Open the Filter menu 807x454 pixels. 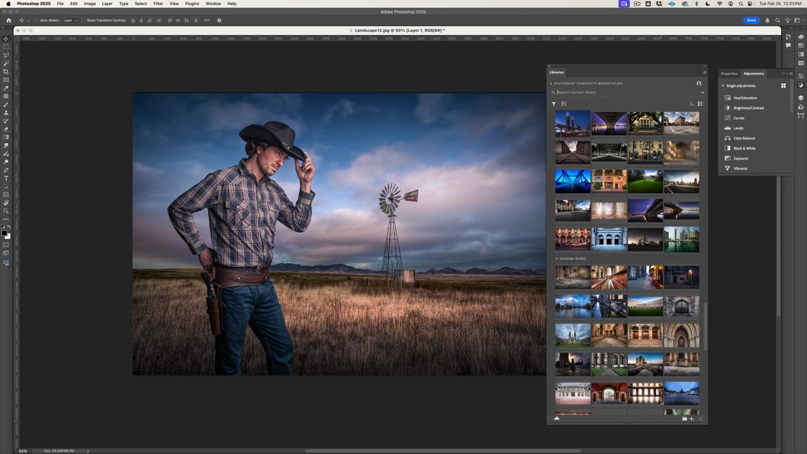158,4
